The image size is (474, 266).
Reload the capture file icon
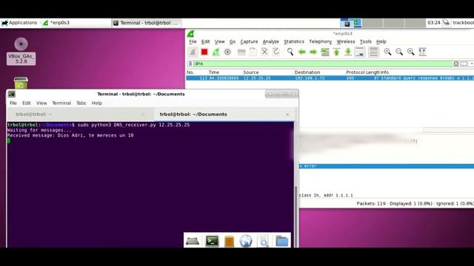276,52
